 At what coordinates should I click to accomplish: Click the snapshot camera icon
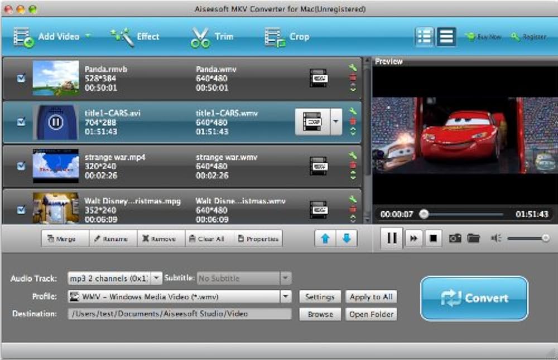(455, 238)
